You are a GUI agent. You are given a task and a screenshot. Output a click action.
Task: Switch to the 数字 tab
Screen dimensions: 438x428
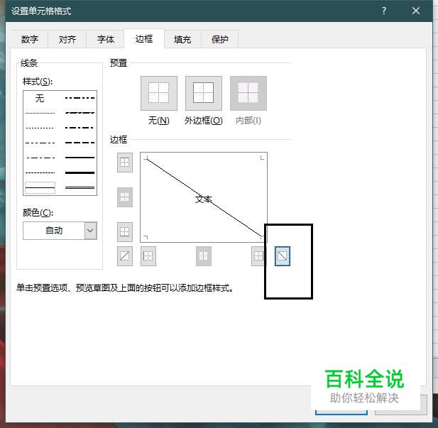pyautogui.click(x=30, y=39)
